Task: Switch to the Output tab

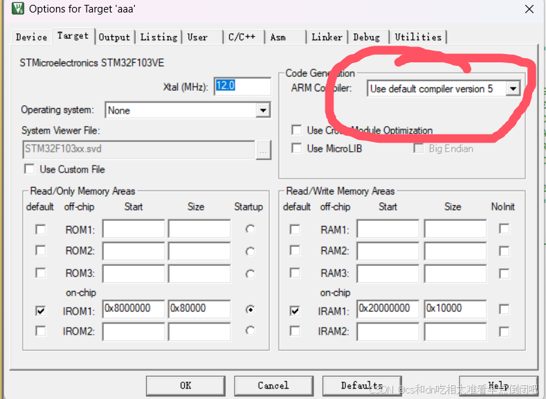Action: (114, 37)
